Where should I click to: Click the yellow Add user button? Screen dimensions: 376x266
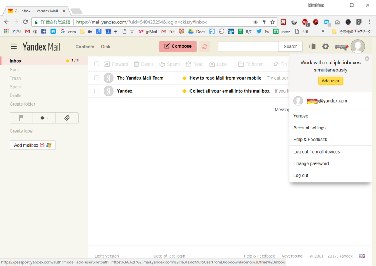point(330,81)
